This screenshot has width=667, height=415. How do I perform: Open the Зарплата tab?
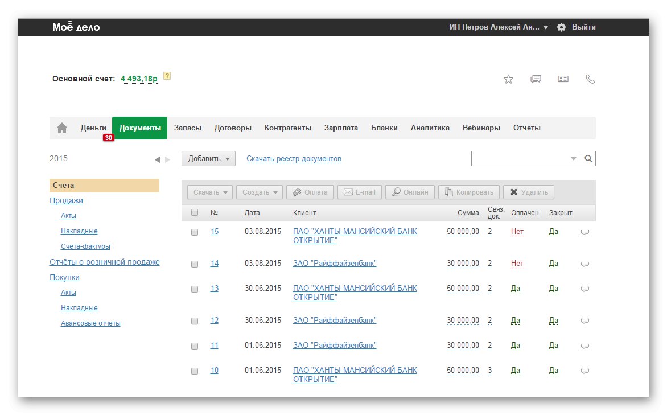[341, 128]
